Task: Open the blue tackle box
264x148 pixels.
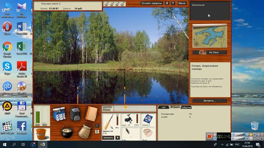Action: click(x=59, y=114)
